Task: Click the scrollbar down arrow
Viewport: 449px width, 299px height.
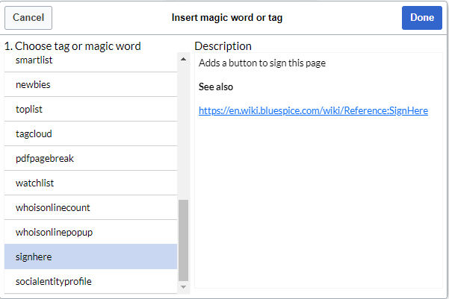Action: (184, 287)
